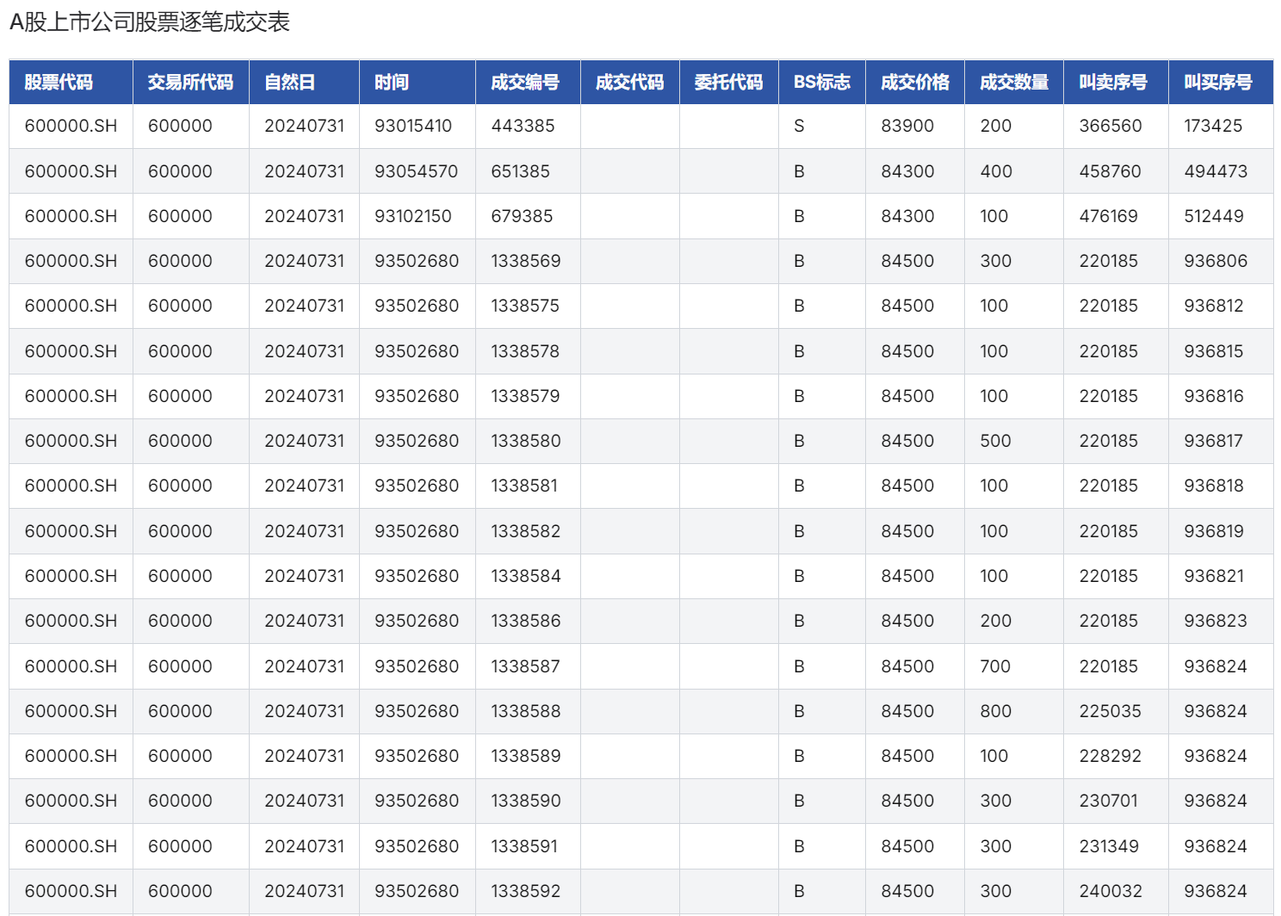Click sell order number 231349
Screen dimensions: 1281x916
point(1109,846)
